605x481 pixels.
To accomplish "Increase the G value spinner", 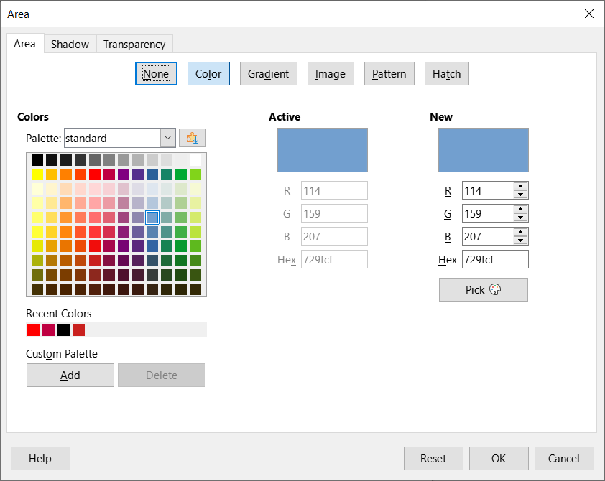I will pos(522,210).
